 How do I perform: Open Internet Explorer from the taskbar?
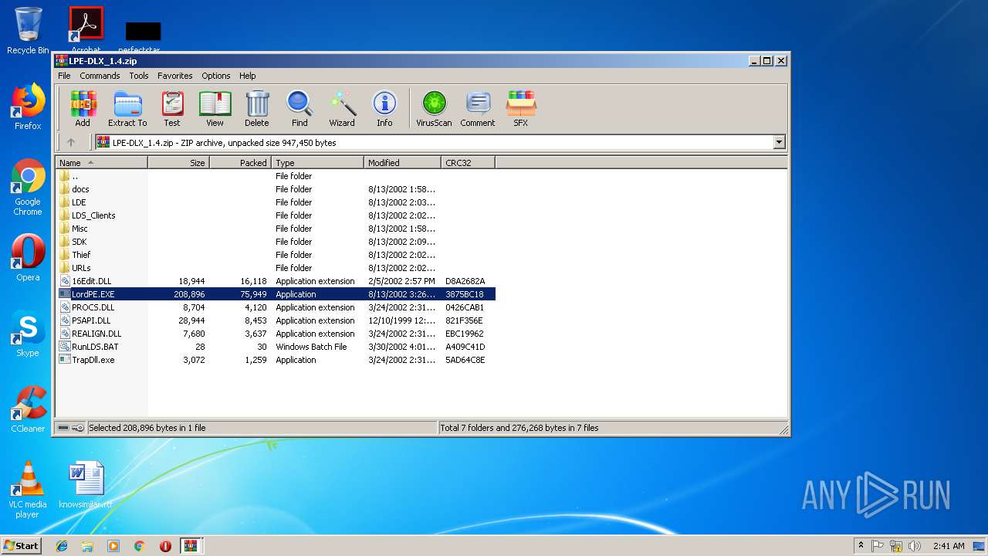[x=62, y=546]
